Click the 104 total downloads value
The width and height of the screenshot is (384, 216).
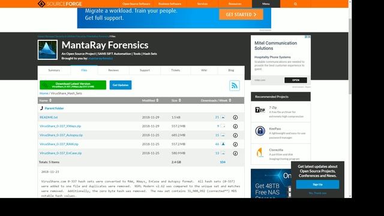(223, 162)
